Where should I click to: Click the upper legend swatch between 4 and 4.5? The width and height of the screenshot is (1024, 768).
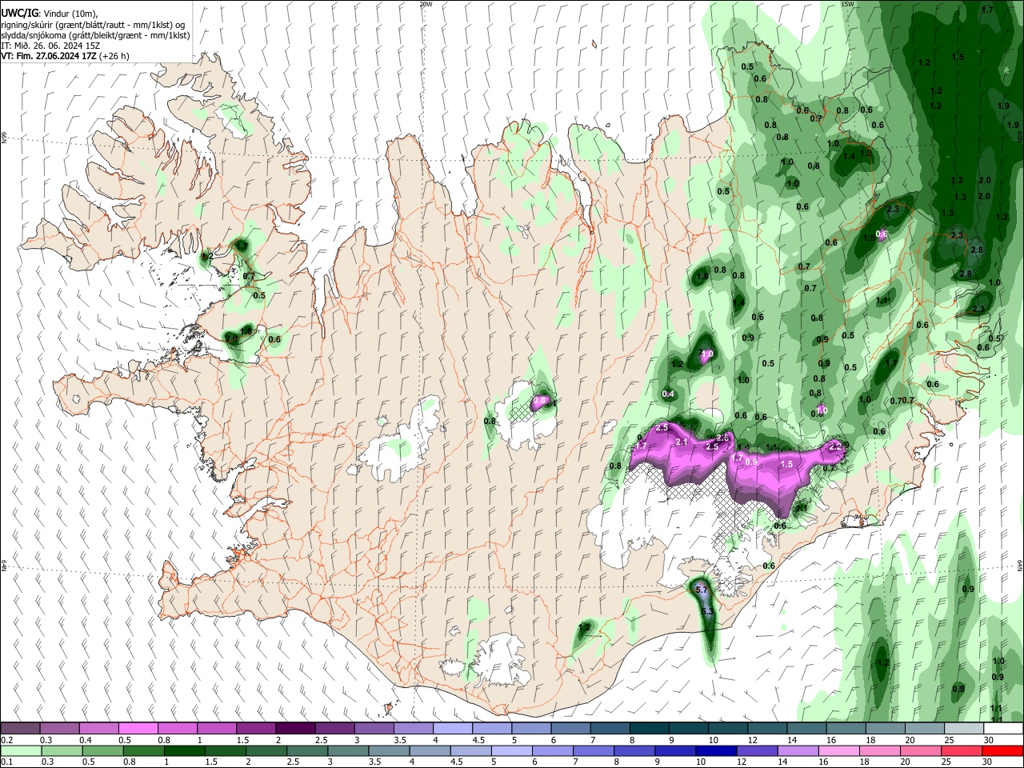[x=452, y=729]
